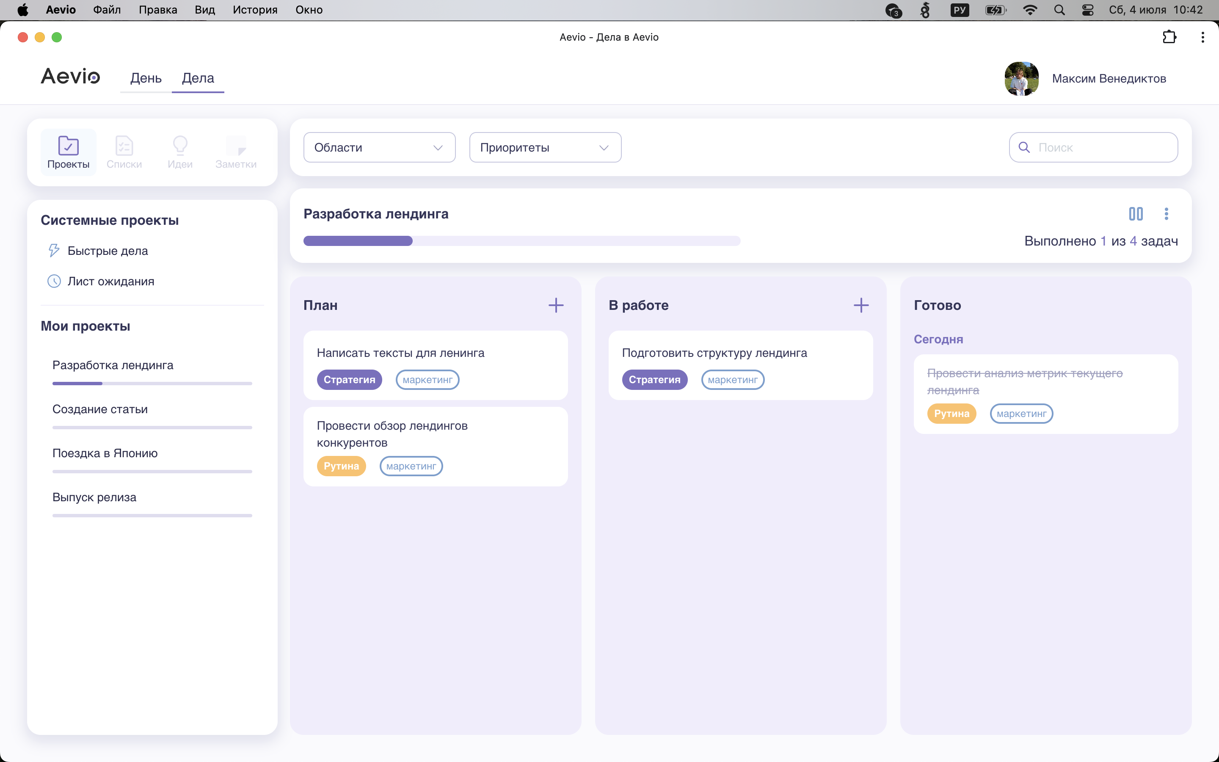The width and height of the screenshot is (1219, 762).
Task: Open Лист ожидания system project
Action: (111, 281)
